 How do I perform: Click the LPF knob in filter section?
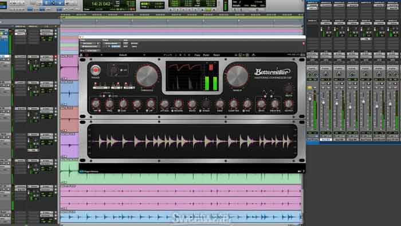point(151,104)
